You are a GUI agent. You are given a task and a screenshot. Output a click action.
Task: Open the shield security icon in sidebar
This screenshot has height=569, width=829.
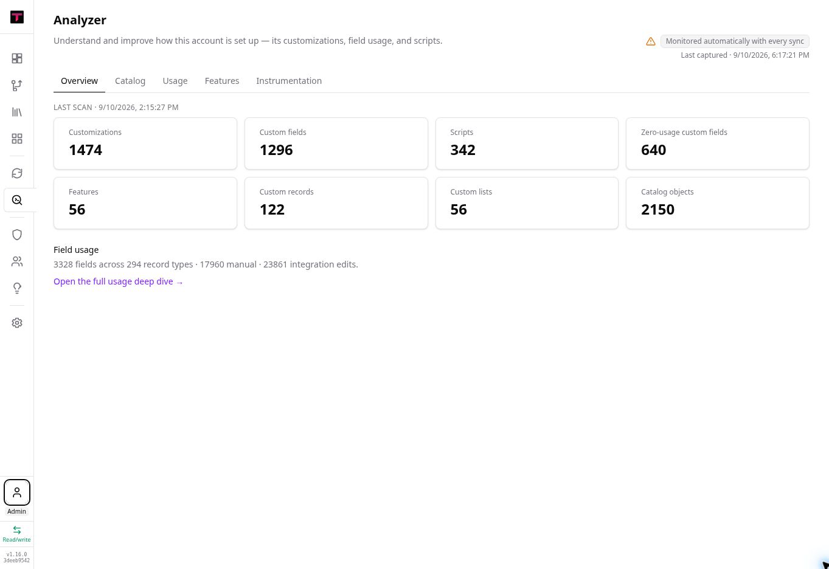[x=17, y=235]
